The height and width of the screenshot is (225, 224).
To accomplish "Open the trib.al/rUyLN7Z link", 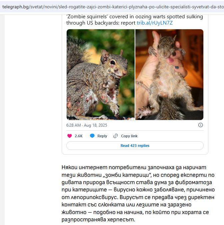I will click(x=155, y=23).
